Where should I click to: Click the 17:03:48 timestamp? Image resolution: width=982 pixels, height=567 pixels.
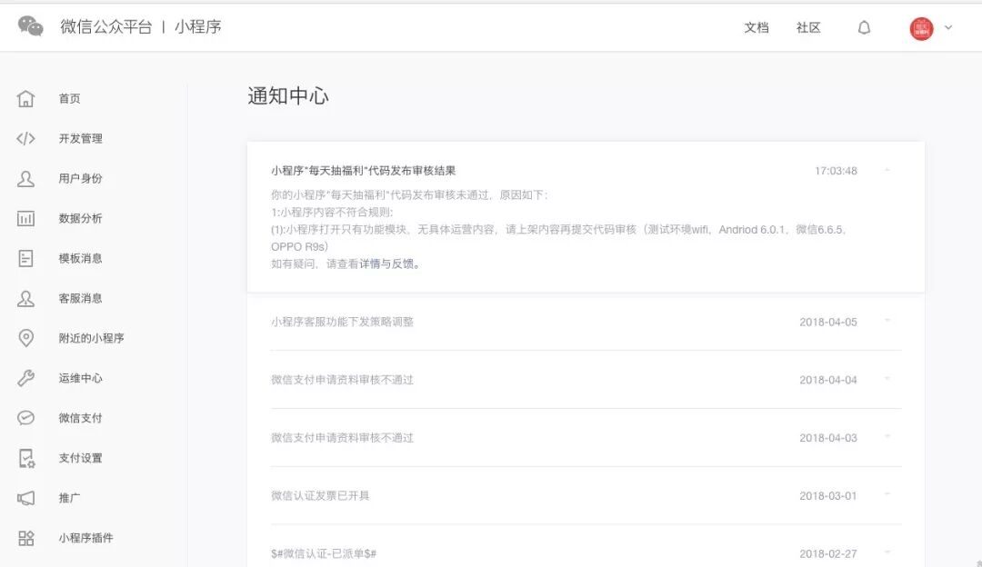click(x=836, y=171)
